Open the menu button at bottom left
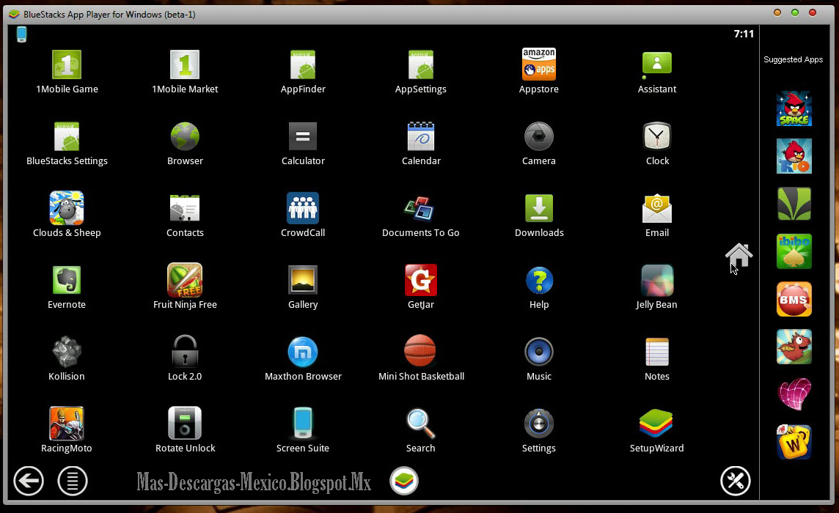The width and height of the screenshot is (839, 513). pyautogui.click(x=73, y=481)
